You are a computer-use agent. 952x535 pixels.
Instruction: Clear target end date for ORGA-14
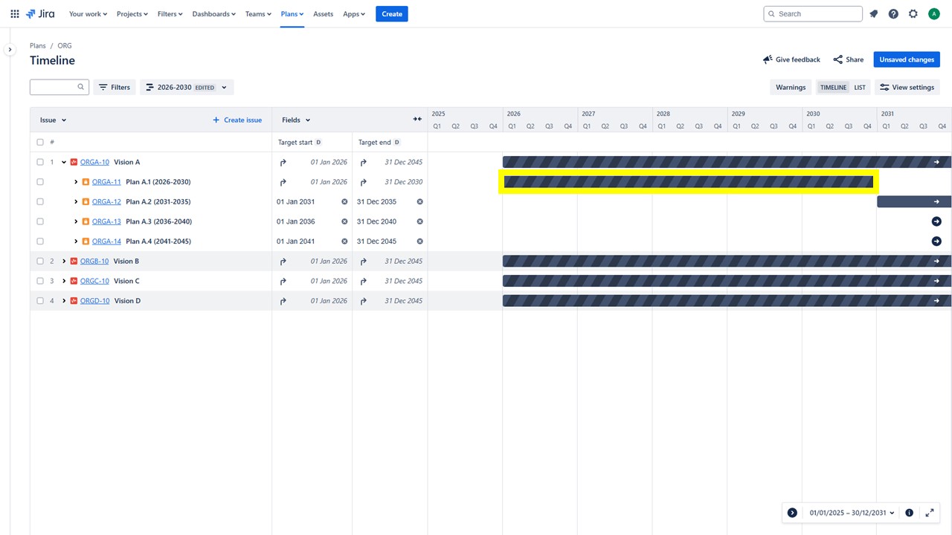[419, 241]
